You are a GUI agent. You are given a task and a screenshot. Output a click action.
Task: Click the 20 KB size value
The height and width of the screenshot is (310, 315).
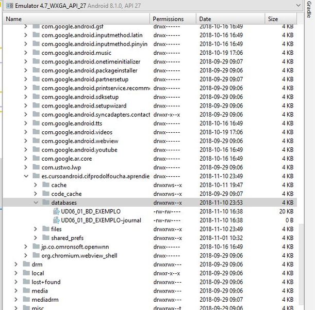coord(286,211)
